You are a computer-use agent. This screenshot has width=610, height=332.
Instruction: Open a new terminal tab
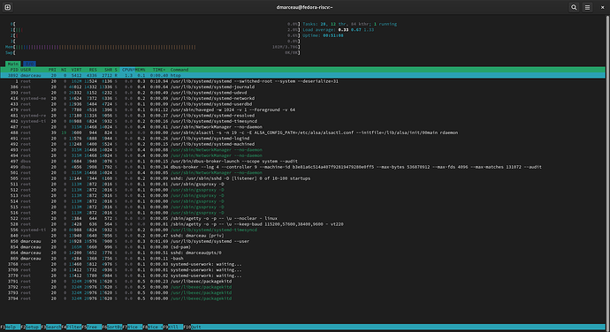[7, 7]
